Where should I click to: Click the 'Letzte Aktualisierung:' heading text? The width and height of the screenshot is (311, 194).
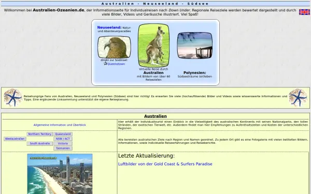(146, 156)
